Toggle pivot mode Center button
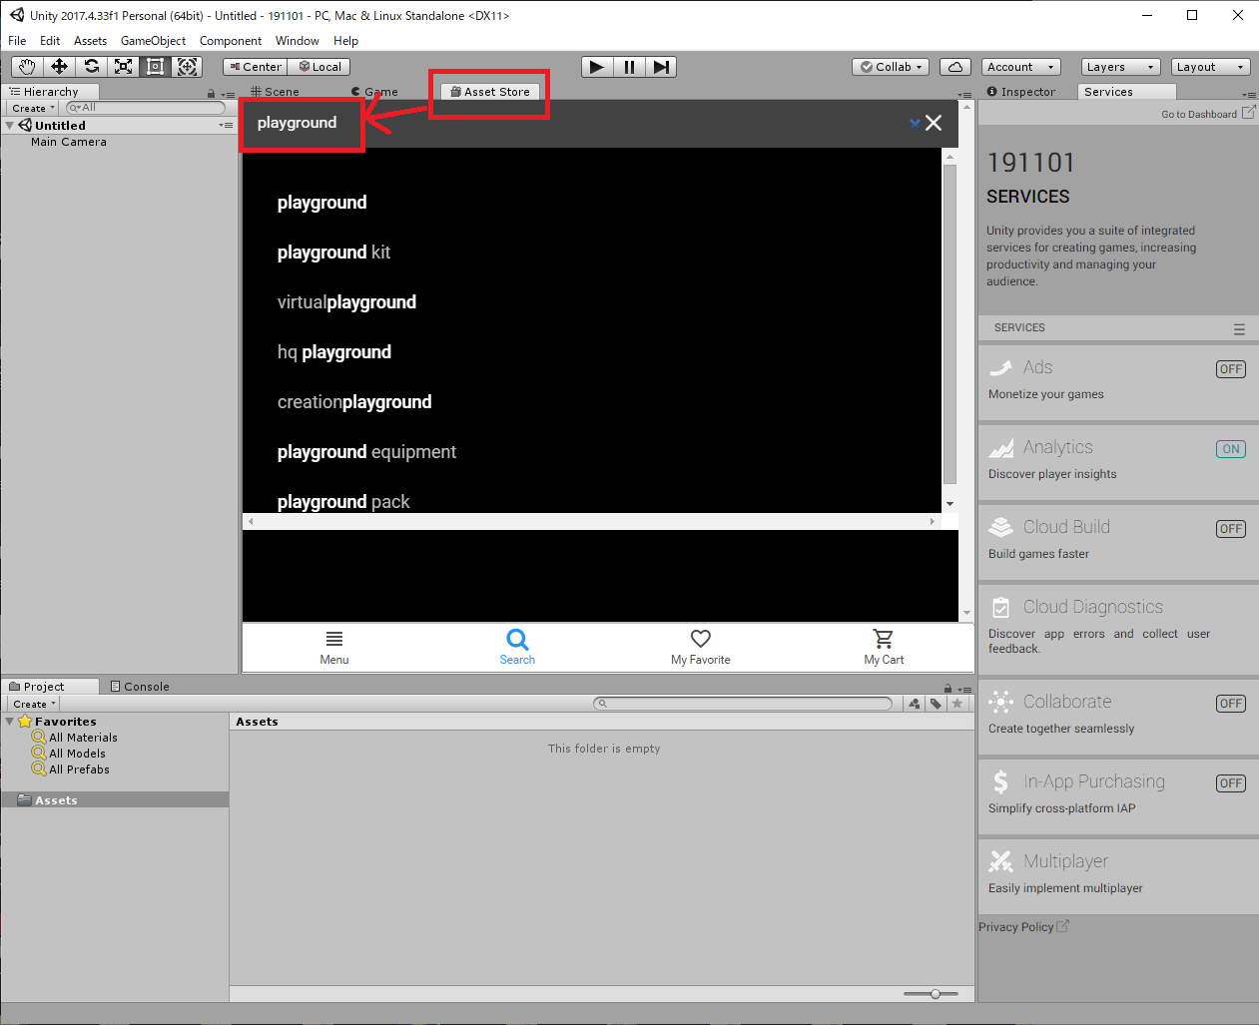 (x=255, y=67)
